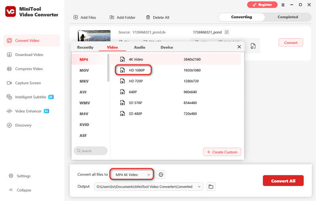
Task: Click the Convert All button
Action: [x=283, y=181]
